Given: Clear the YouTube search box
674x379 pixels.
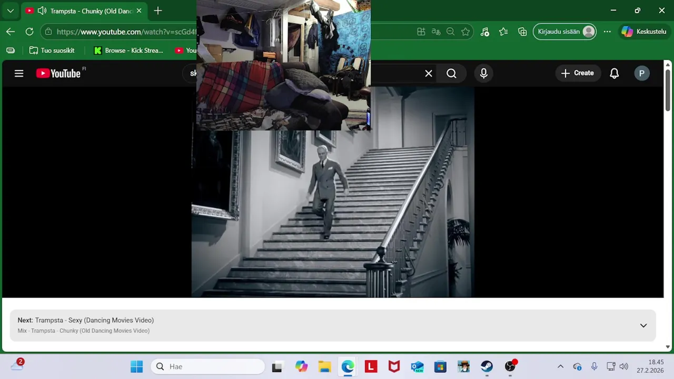Looking at the screenshot, I should (429, 74).
